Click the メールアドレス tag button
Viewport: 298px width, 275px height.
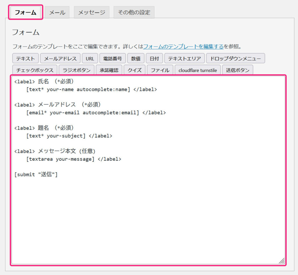(60, 59)
